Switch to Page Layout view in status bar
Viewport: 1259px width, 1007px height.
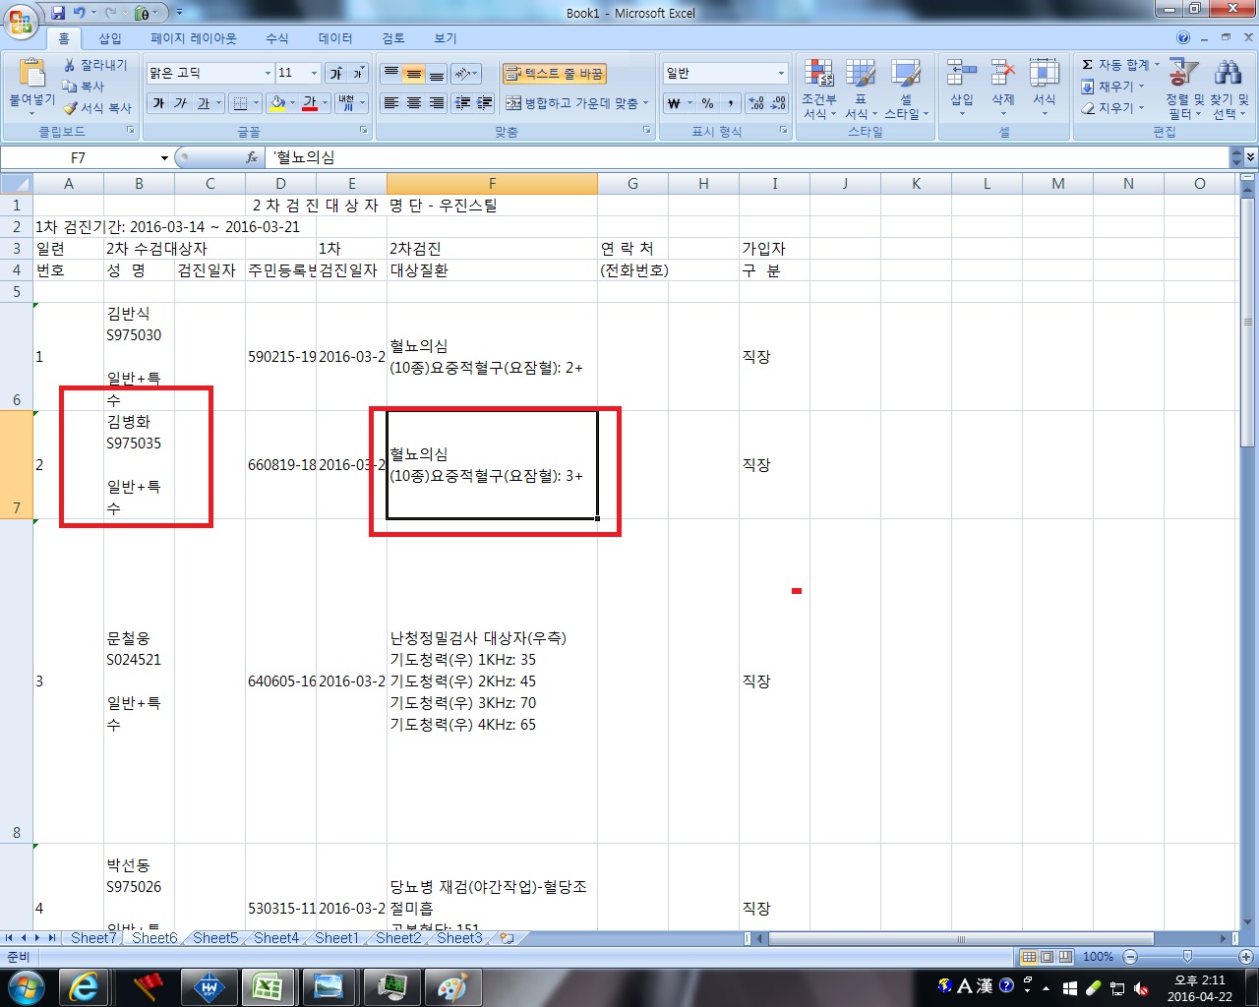click(1047, 957)
